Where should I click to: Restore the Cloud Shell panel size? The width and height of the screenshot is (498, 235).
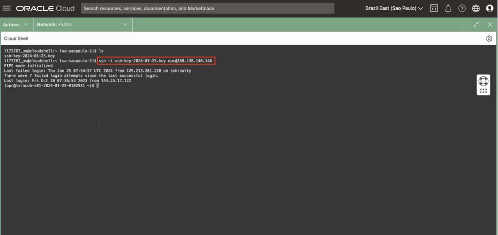tap(476, 24)
